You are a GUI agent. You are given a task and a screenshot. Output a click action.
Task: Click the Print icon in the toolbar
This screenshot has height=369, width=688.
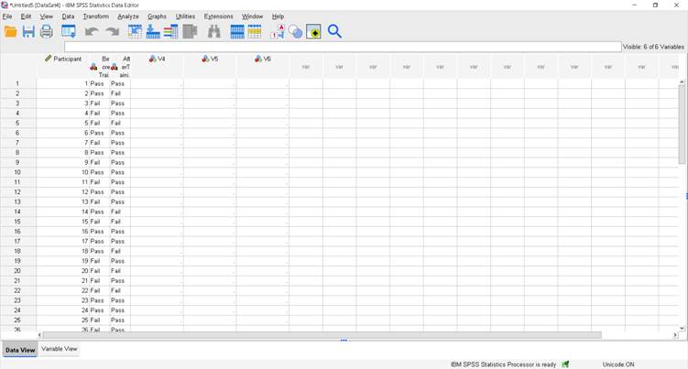click(46, 32)
